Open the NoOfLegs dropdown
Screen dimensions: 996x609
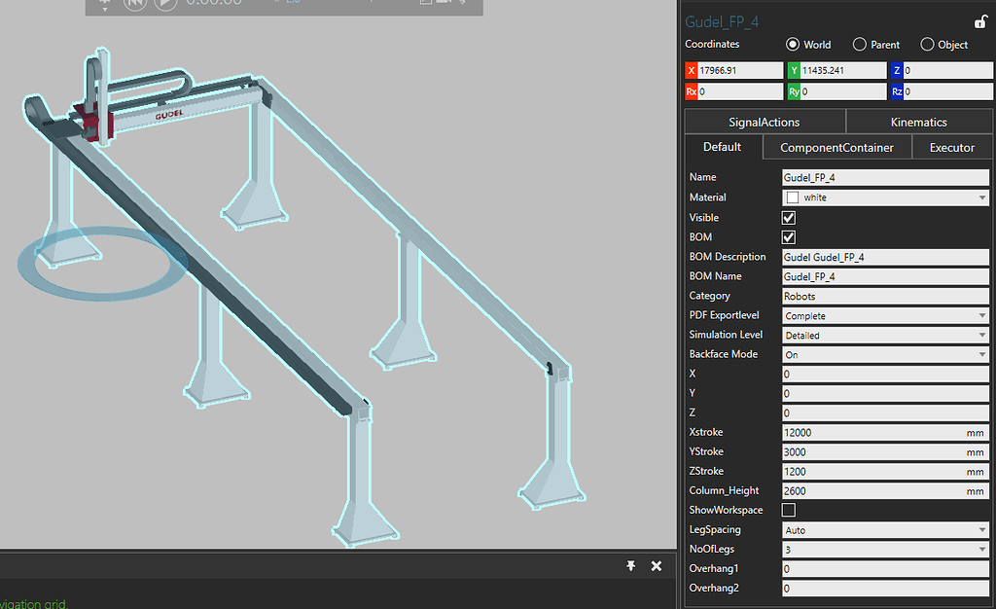click(982, 549)
